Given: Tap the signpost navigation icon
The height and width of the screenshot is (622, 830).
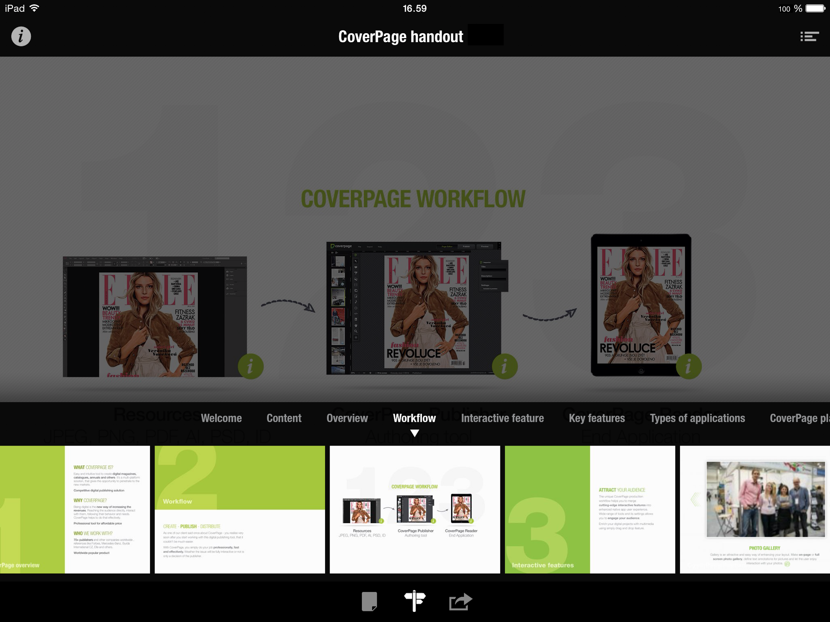Looking at the screenshot, I should [x=415, y=601].
